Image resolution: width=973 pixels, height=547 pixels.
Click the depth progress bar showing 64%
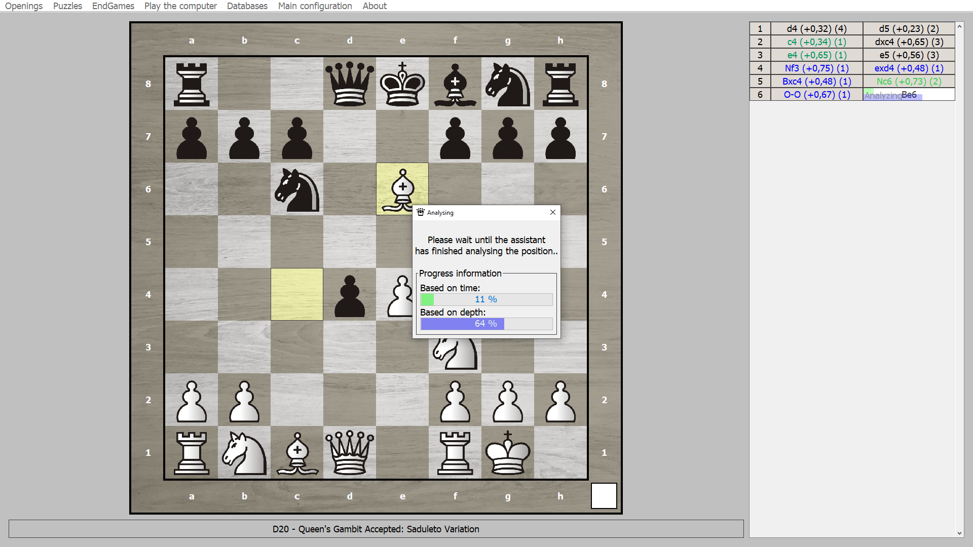[x=486, y=324]
